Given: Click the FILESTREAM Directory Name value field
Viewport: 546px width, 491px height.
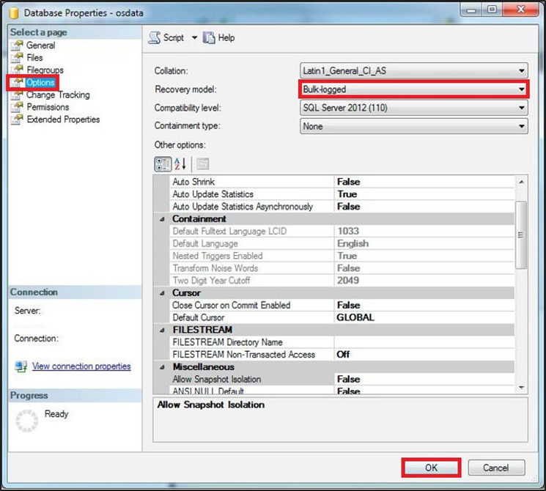Looking at the screenshot, I should (424, 342).
